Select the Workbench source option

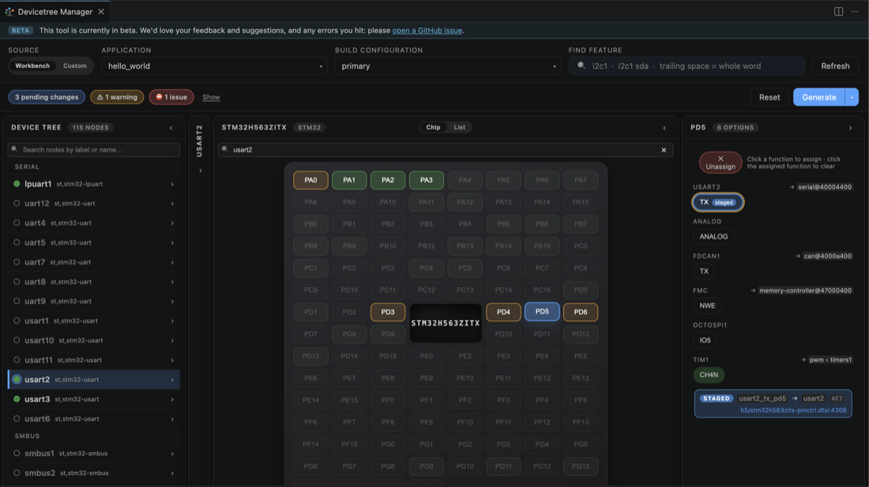32,66
